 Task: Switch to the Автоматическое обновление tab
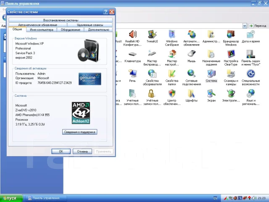(38, 25)
